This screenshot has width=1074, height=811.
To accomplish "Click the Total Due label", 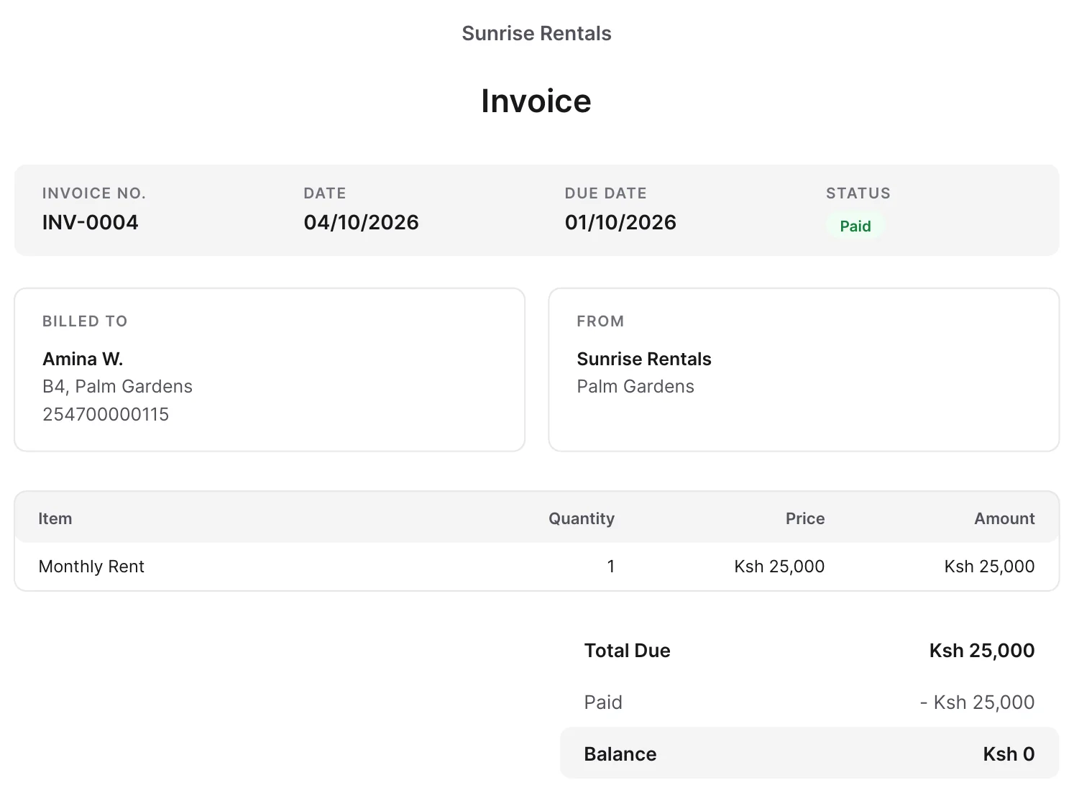I will click(627, 651).
